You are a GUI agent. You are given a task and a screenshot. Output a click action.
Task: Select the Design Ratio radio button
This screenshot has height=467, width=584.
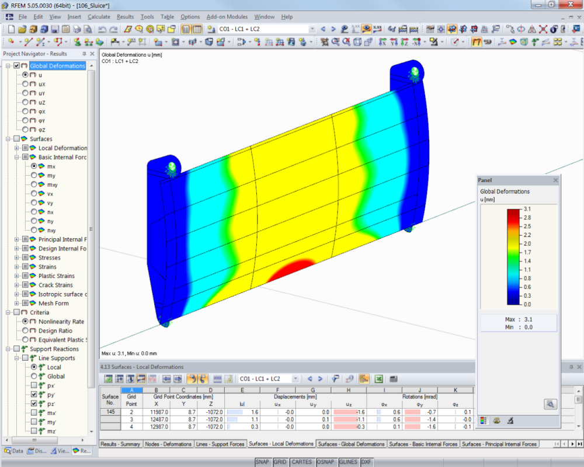click(x=25, y=331)
